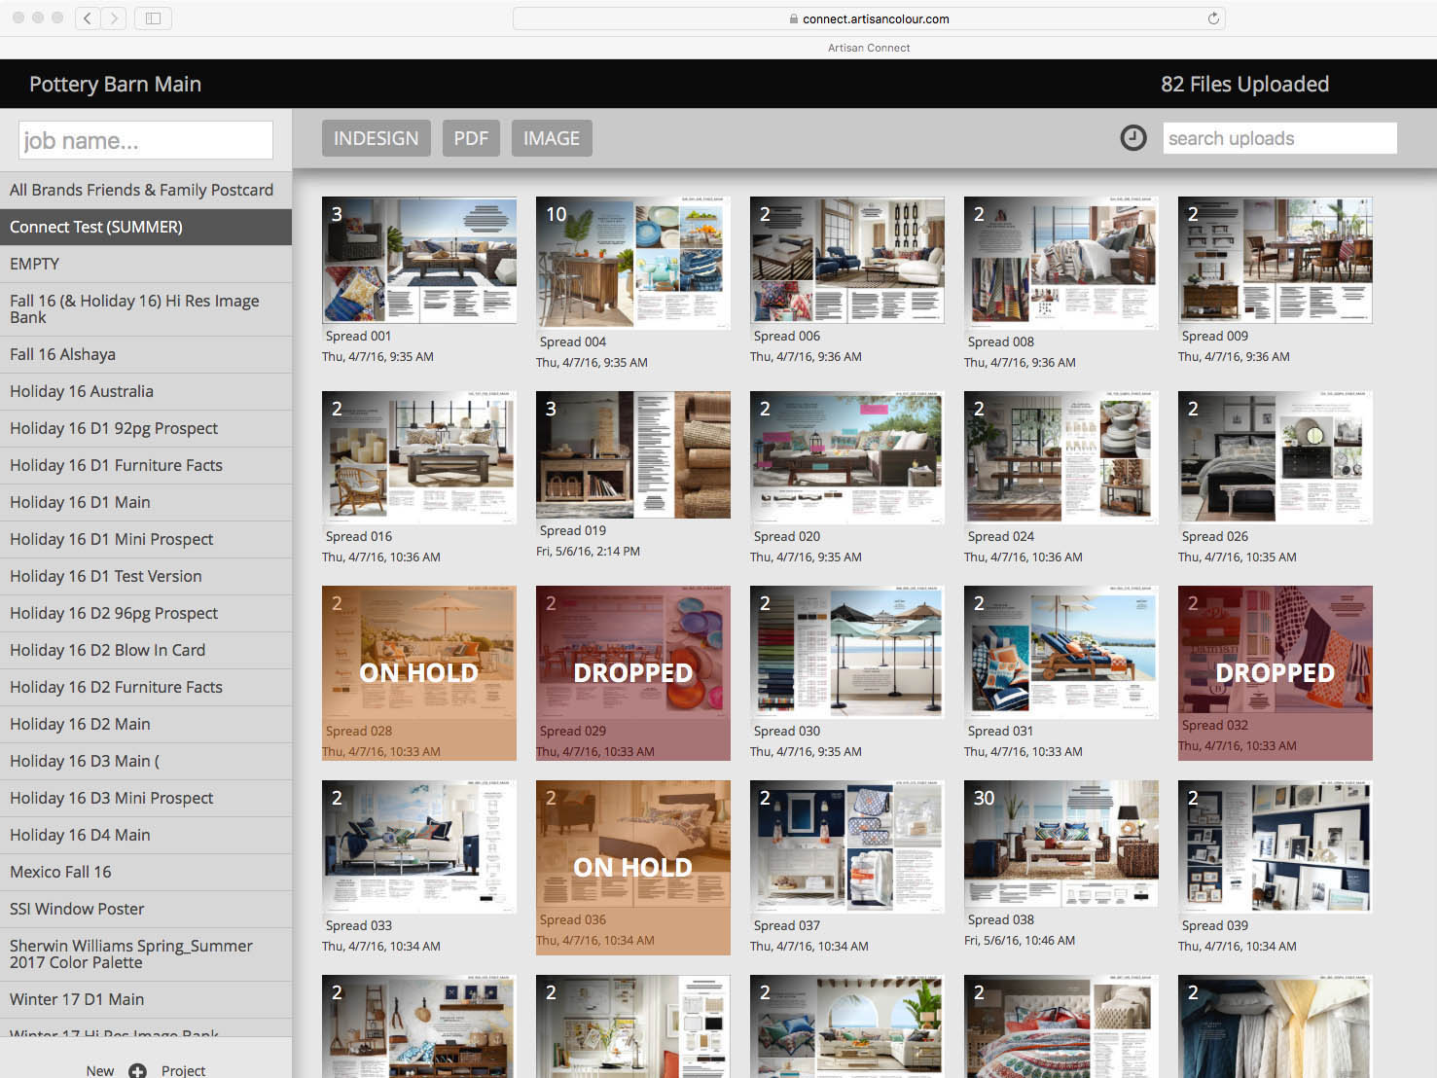Open Holiday 16 D1 Furniture Facts
The width and height of the screenshot is (1437, 1078).
point(146,465)
